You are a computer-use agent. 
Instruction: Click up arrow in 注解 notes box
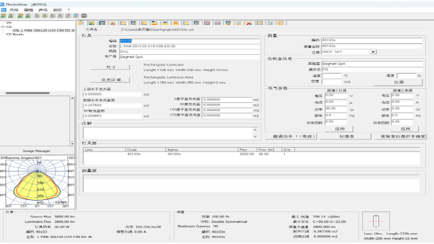point(255,129)
